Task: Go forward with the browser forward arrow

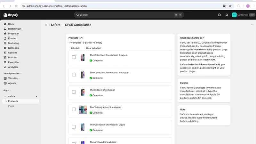Action: click(x=10, y=6)
